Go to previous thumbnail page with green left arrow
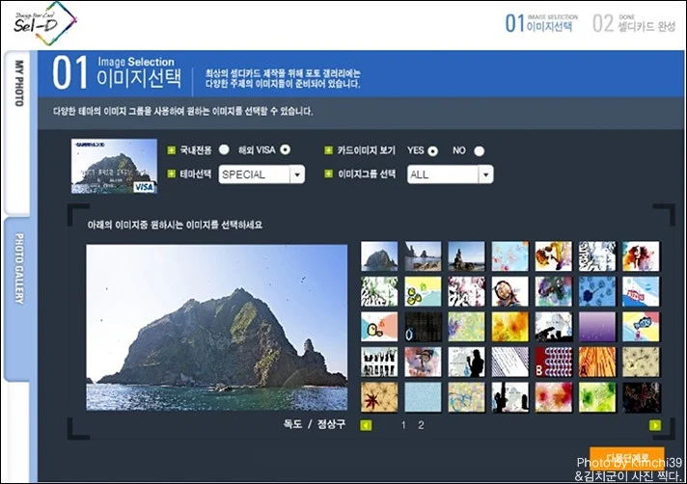The width and height of the screenshot is (687, 484). tap(366, 425)
